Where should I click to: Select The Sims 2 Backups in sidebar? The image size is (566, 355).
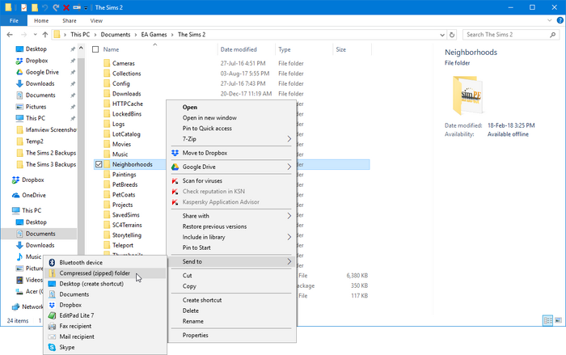pyautogui.click(x=51, y=153)
